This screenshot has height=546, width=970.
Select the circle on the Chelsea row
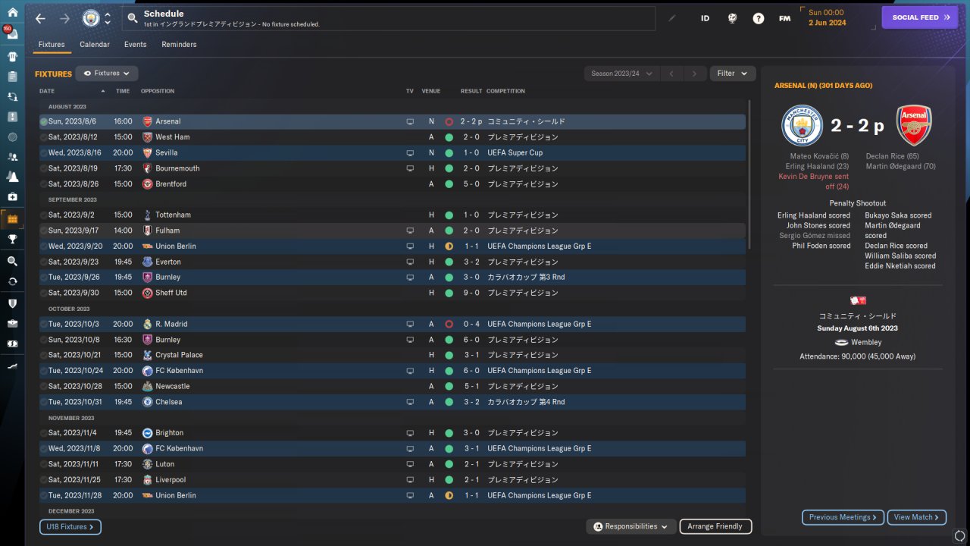[x=43, y=402]
